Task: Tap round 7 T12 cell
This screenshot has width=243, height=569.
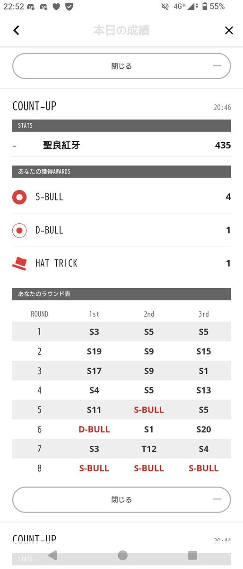Action: tap(149, 449)
